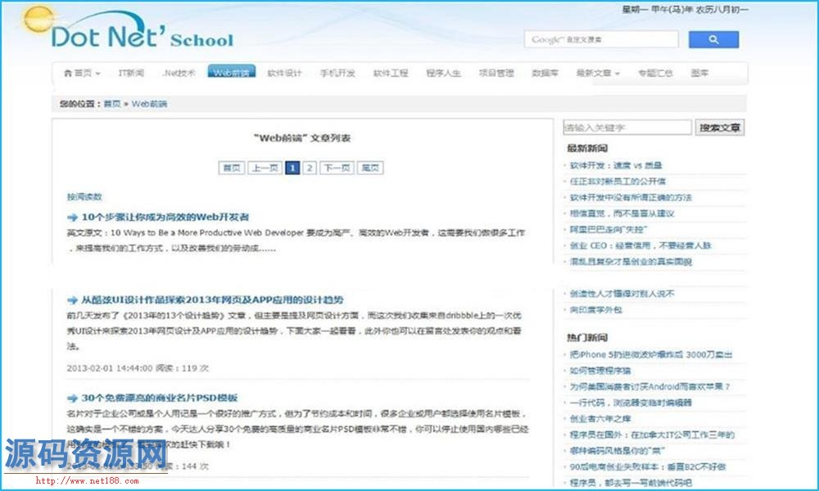Open '软件开发：速度 vs 质量' news link
The image size is (819, 491).
click(x=617, y=165)
